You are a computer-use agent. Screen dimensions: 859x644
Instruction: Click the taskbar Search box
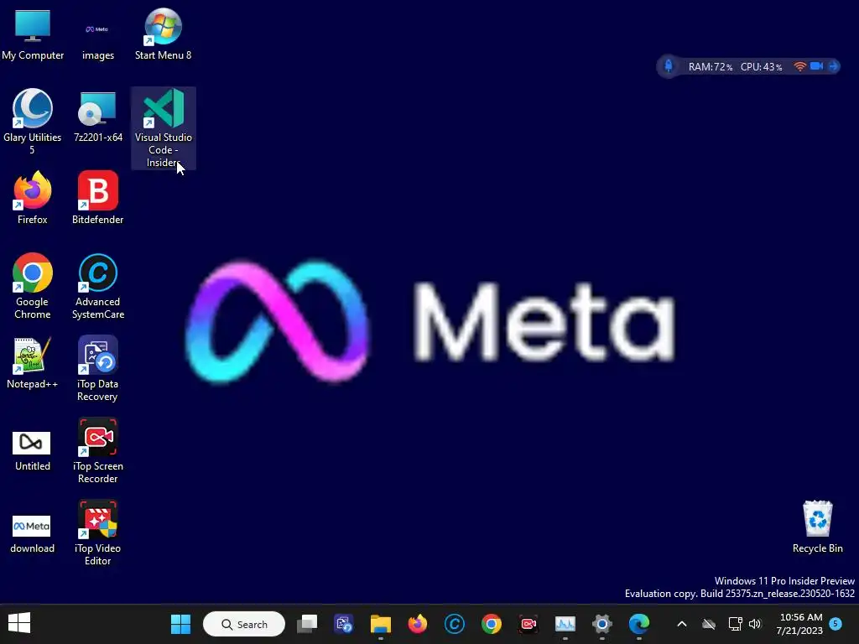pyautogui.click(x=244, y=624)
